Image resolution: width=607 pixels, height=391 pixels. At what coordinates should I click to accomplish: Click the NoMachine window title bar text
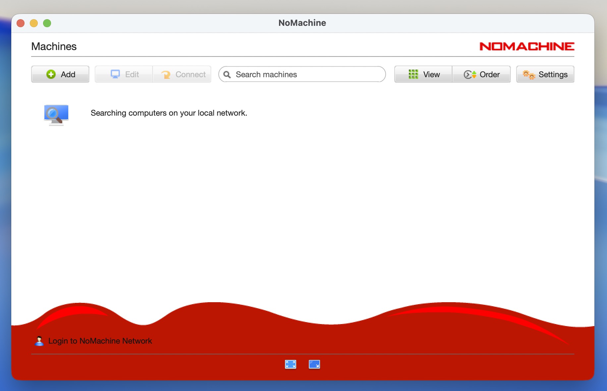point(302,23)
